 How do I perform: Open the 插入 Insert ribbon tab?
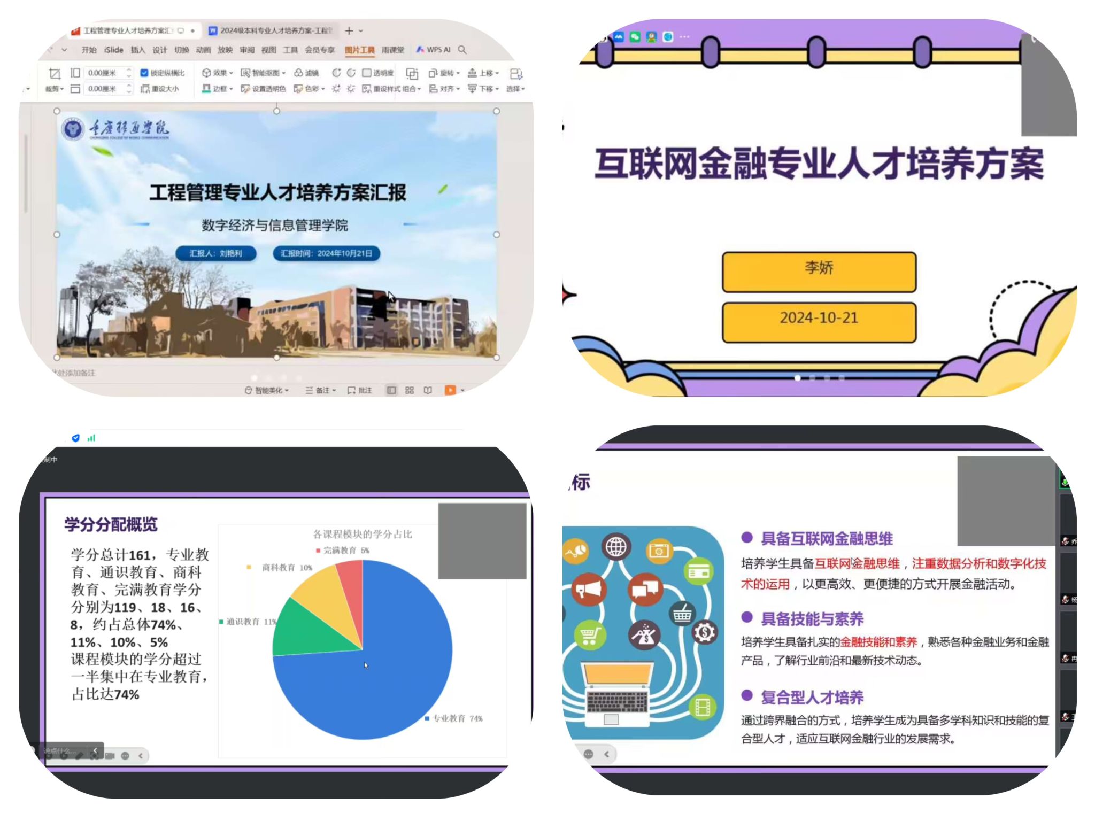[x=137, y=50]
